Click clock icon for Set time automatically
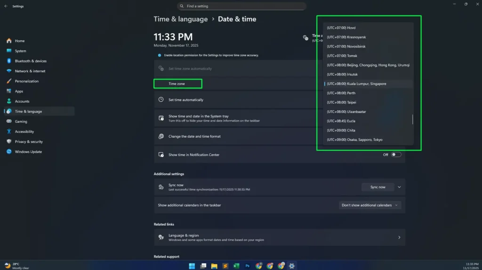The width and height of the screenshot is (482, 270). click(x=161, y=99)
